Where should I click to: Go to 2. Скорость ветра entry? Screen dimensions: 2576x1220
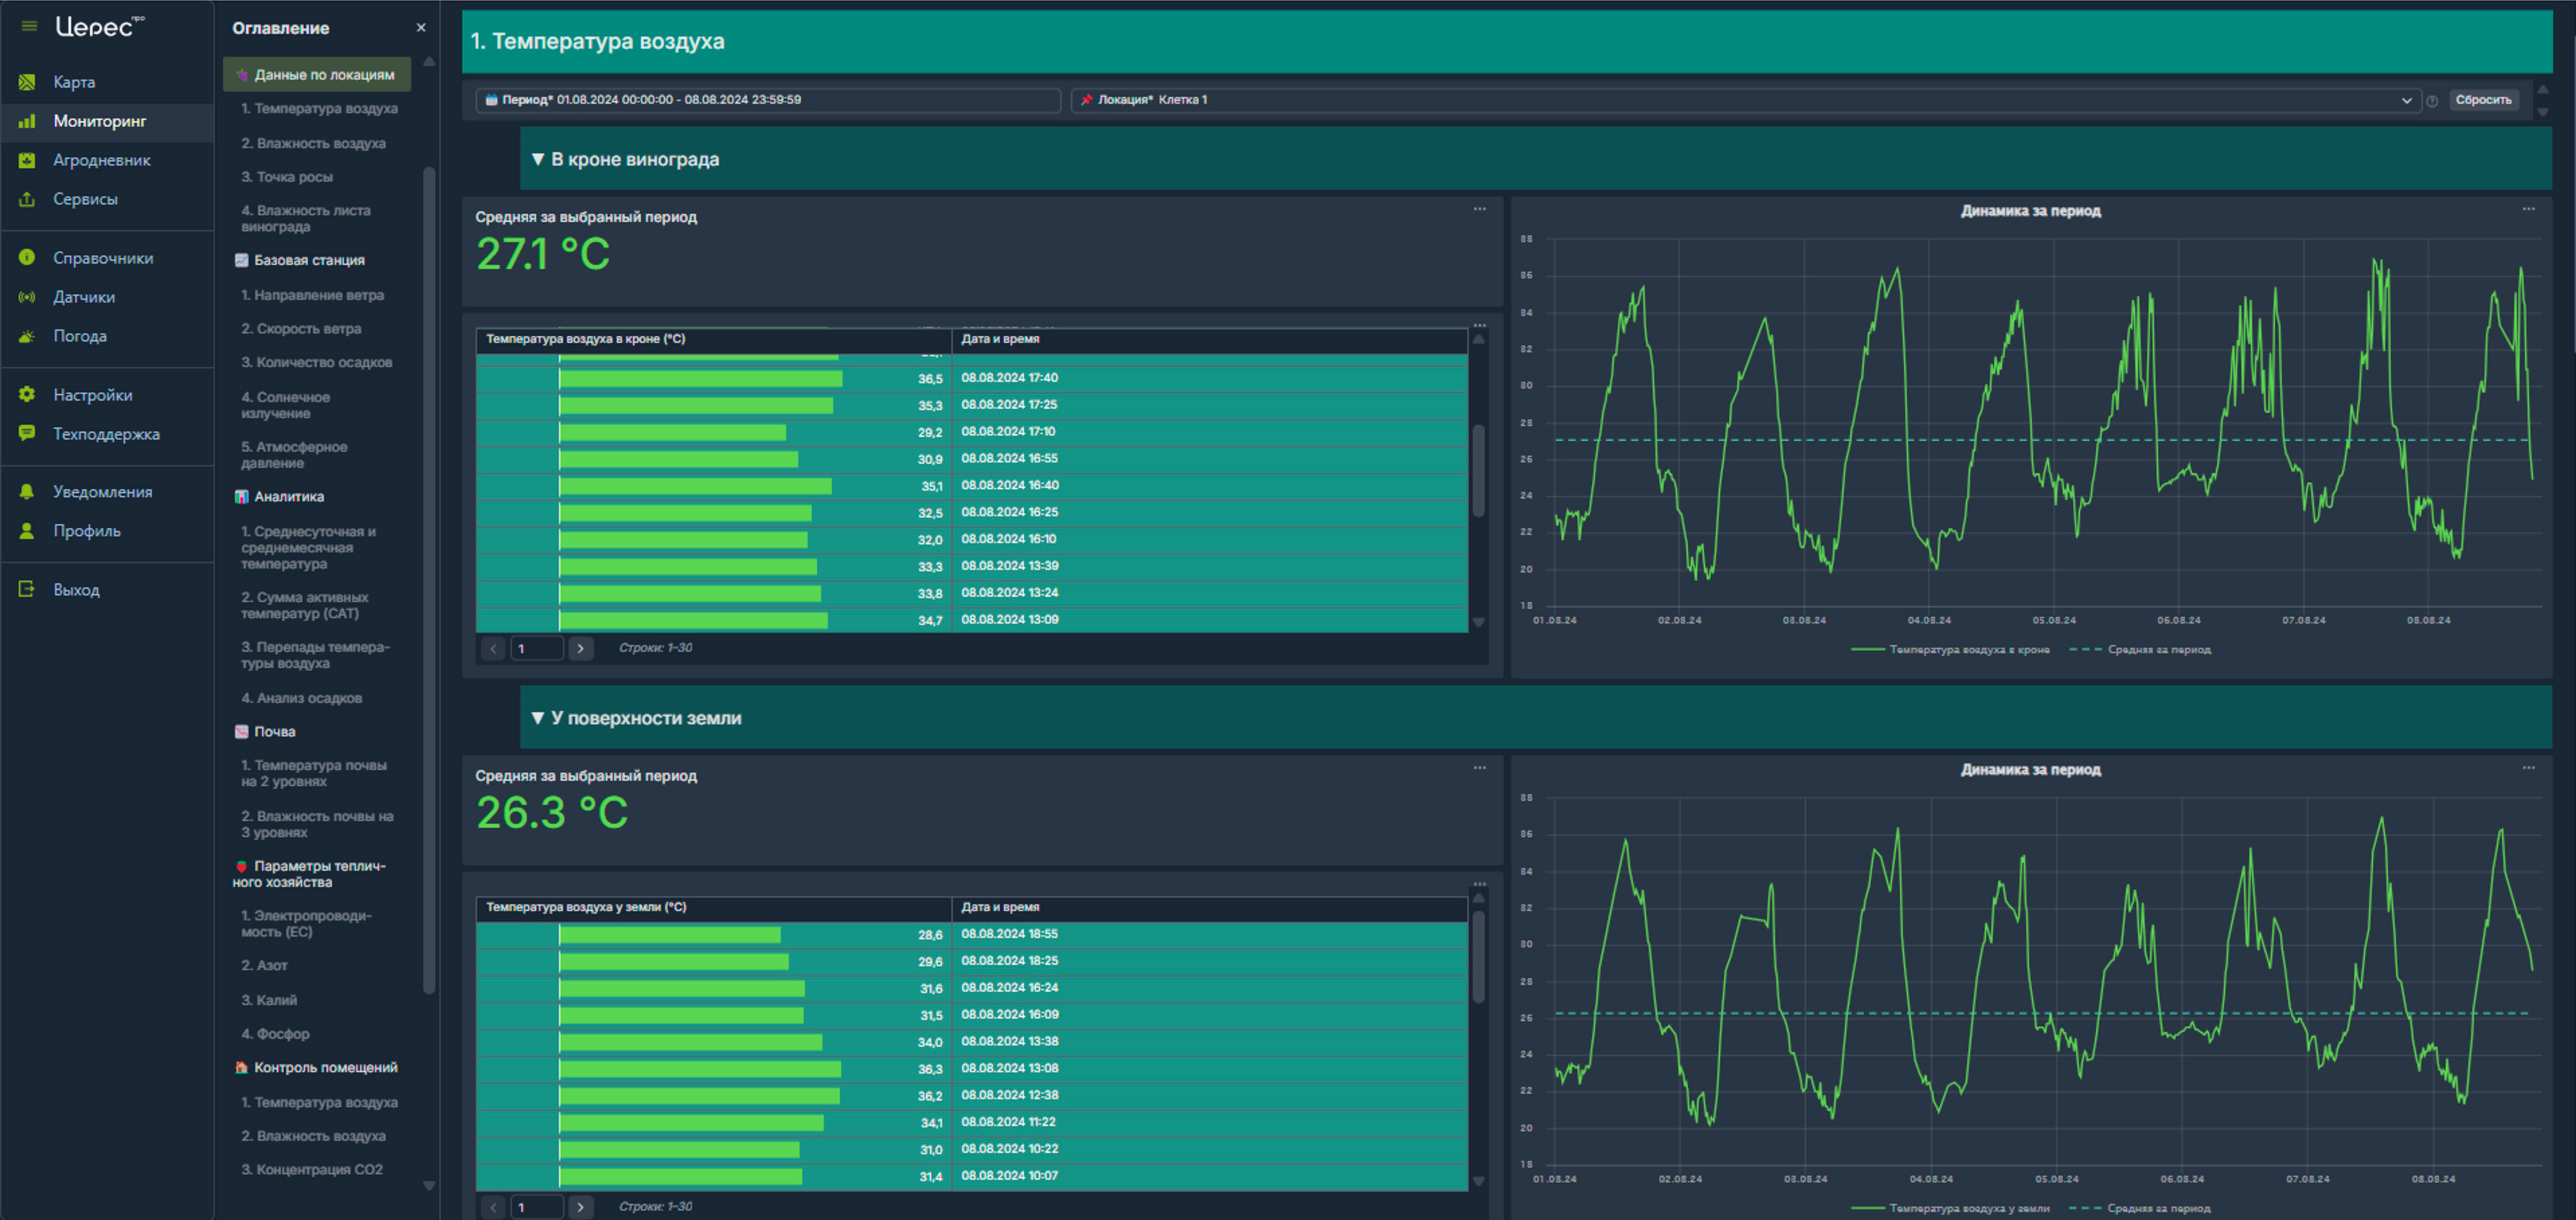point(301,329)
